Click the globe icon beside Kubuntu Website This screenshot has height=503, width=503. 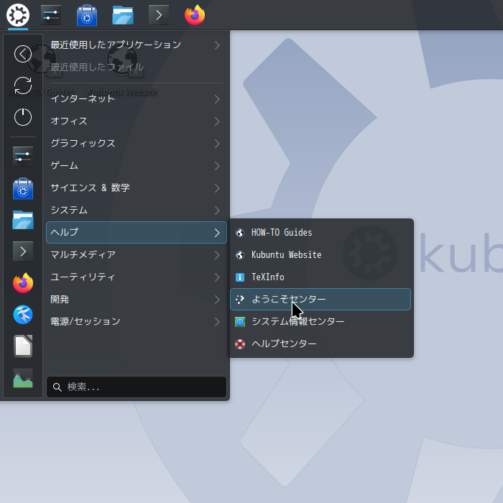pos(240,255)
